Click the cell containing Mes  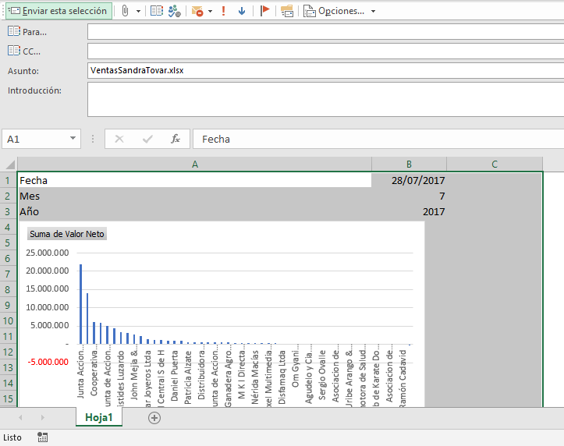click(194, 196)
